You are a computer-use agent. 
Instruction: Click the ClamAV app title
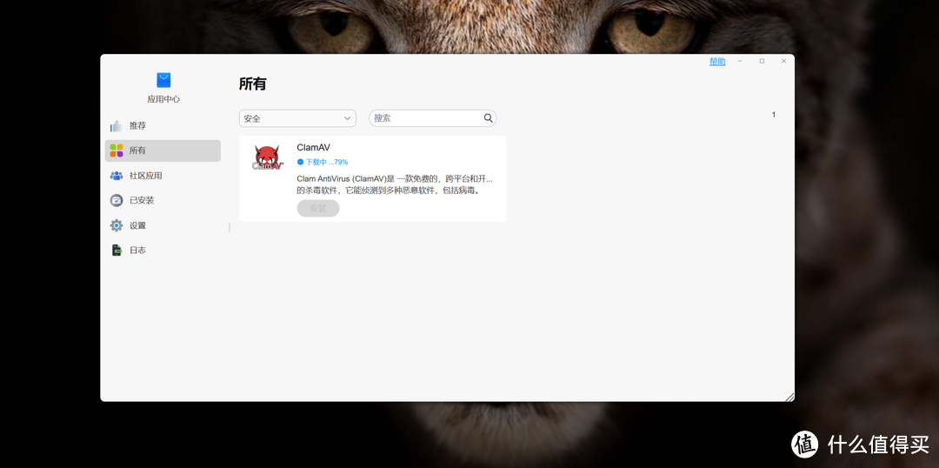(313, 147)
